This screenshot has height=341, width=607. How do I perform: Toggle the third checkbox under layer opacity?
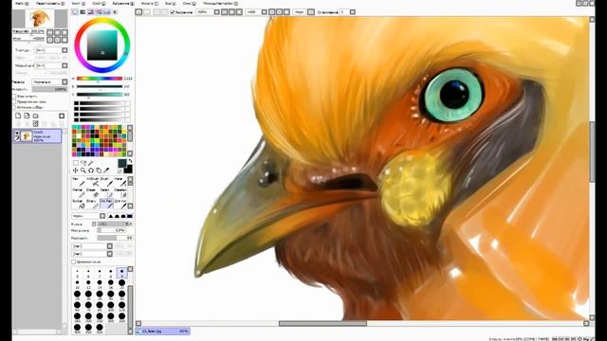14,107
